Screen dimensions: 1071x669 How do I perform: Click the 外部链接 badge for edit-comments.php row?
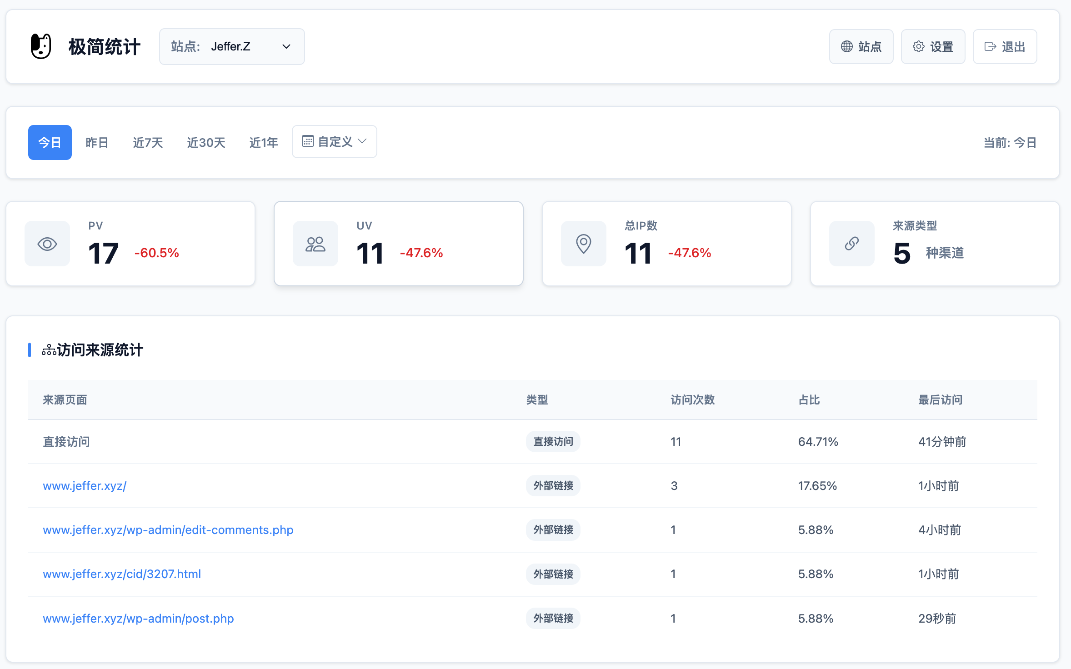pos(553,529)
